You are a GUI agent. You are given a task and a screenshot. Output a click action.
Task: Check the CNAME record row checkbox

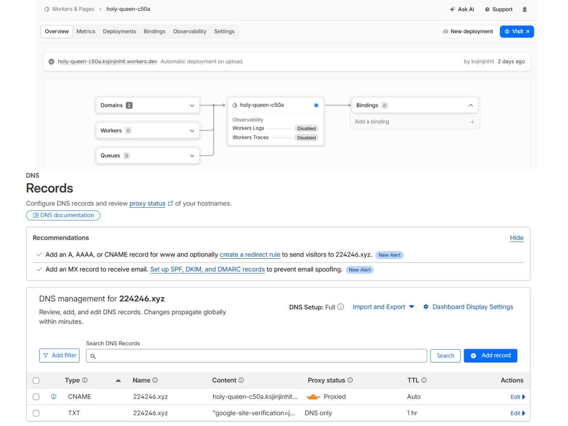point(36,397)
